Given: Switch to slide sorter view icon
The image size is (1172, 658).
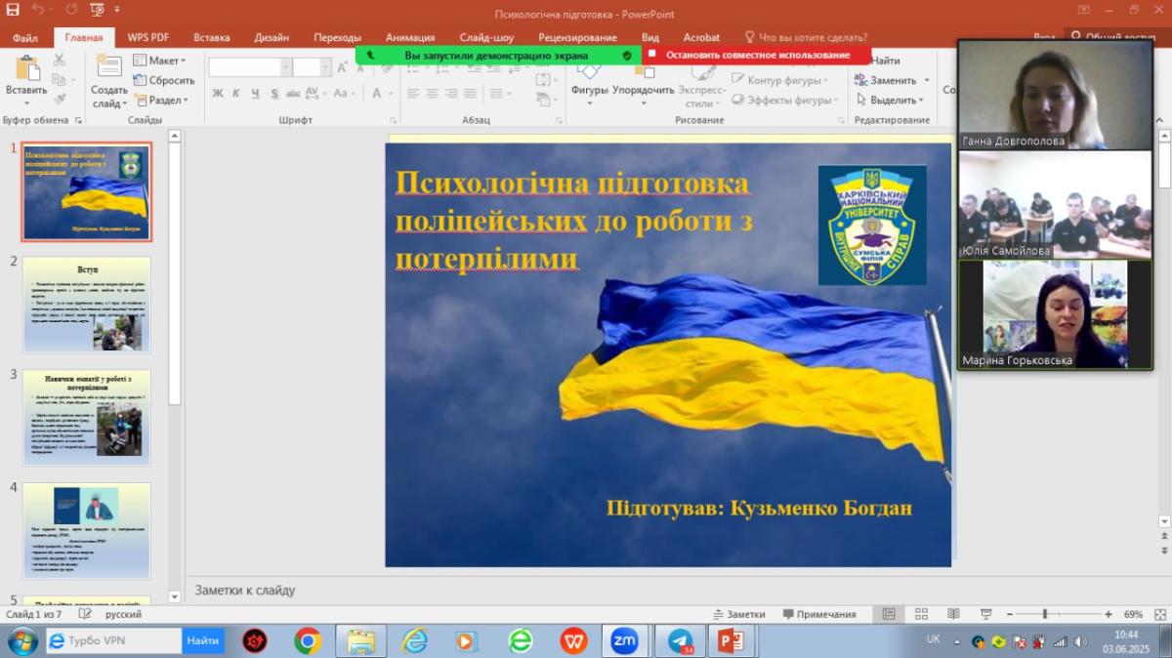Looking at the screenshot, I should point(922,614).
